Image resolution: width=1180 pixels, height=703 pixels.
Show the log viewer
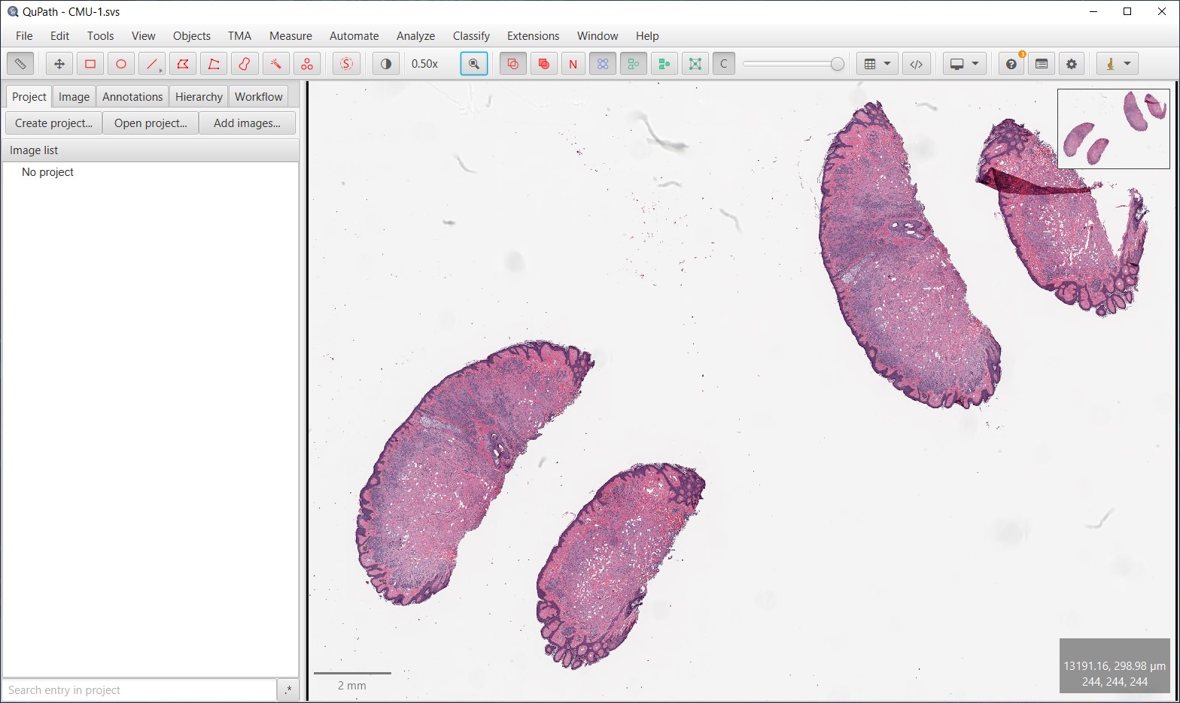click(1042, 64)
